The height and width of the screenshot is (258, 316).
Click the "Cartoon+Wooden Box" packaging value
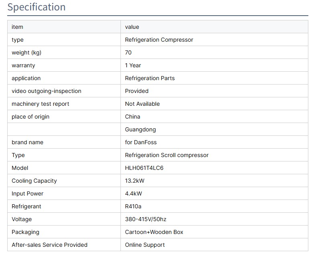154,232
